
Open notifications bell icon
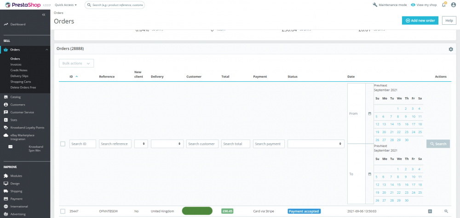(443, 5)
